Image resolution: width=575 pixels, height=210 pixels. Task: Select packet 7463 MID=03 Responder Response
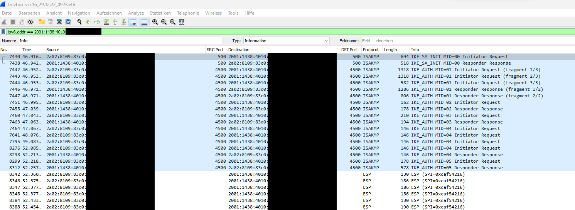(287, 122)
